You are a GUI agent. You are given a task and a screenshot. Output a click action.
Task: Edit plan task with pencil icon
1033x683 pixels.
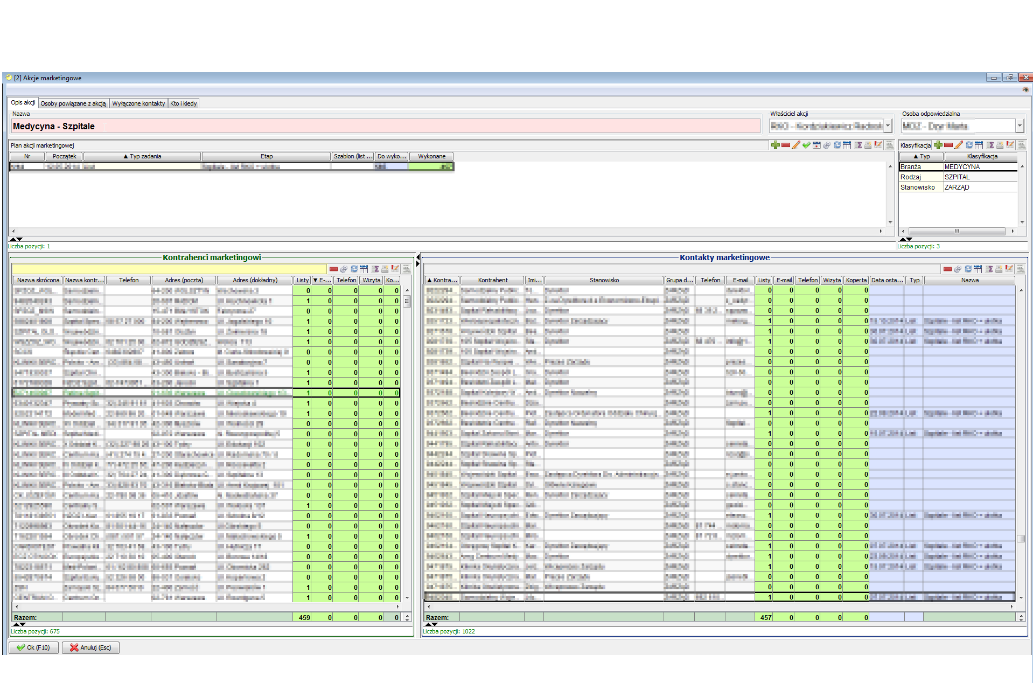click(x=796, y=145)
